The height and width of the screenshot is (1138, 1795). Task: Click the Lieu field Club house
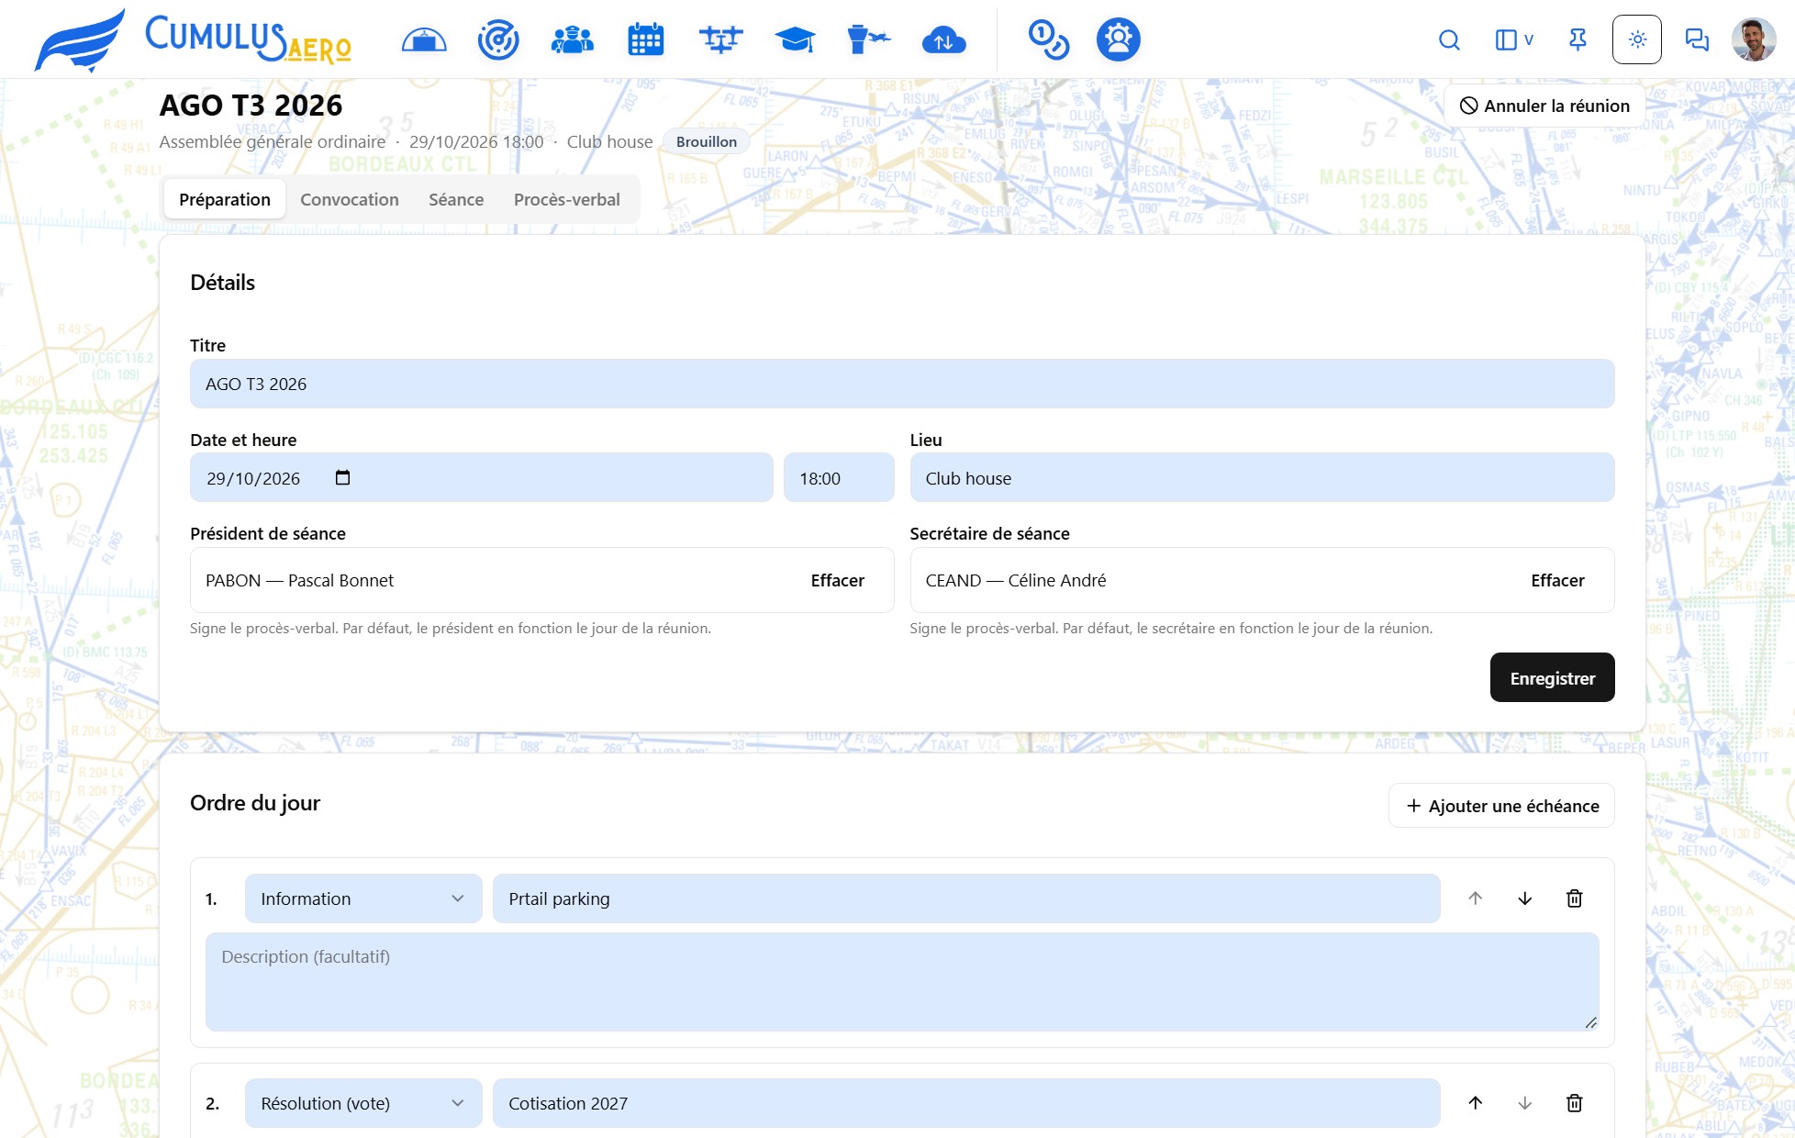[x=1262, y=477]
